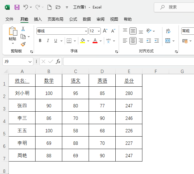Screen dimensions: 194x174
Task: Merge and center cells icon
Action: point(168,41)
